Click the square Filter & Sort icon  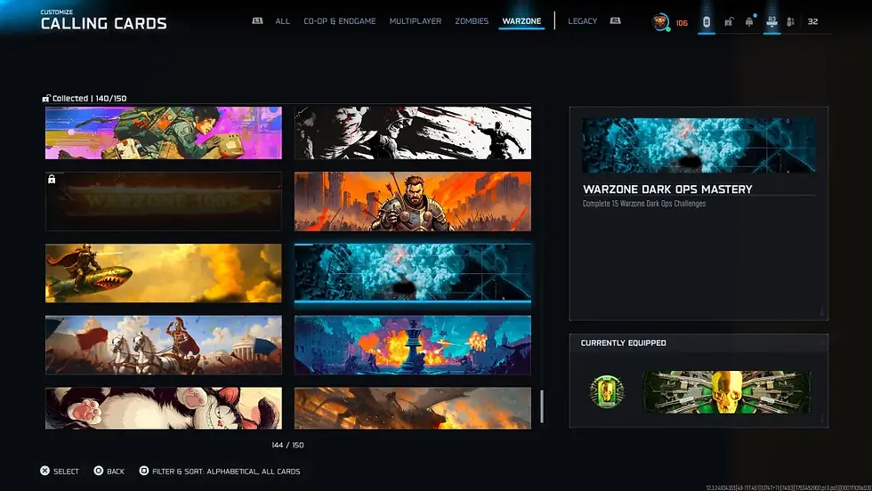(143, 471)
